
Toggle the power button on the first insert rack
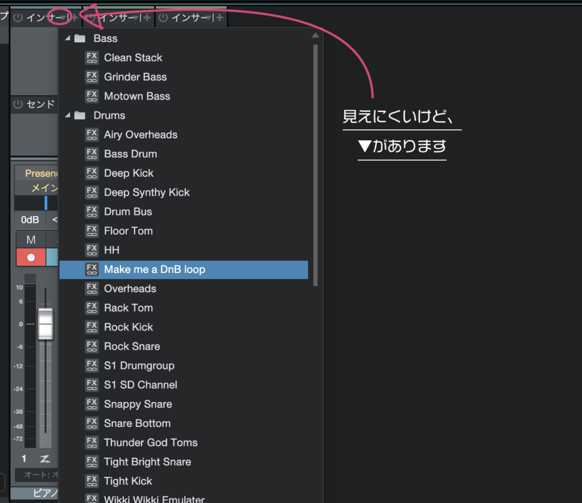(x=18, y=18)
